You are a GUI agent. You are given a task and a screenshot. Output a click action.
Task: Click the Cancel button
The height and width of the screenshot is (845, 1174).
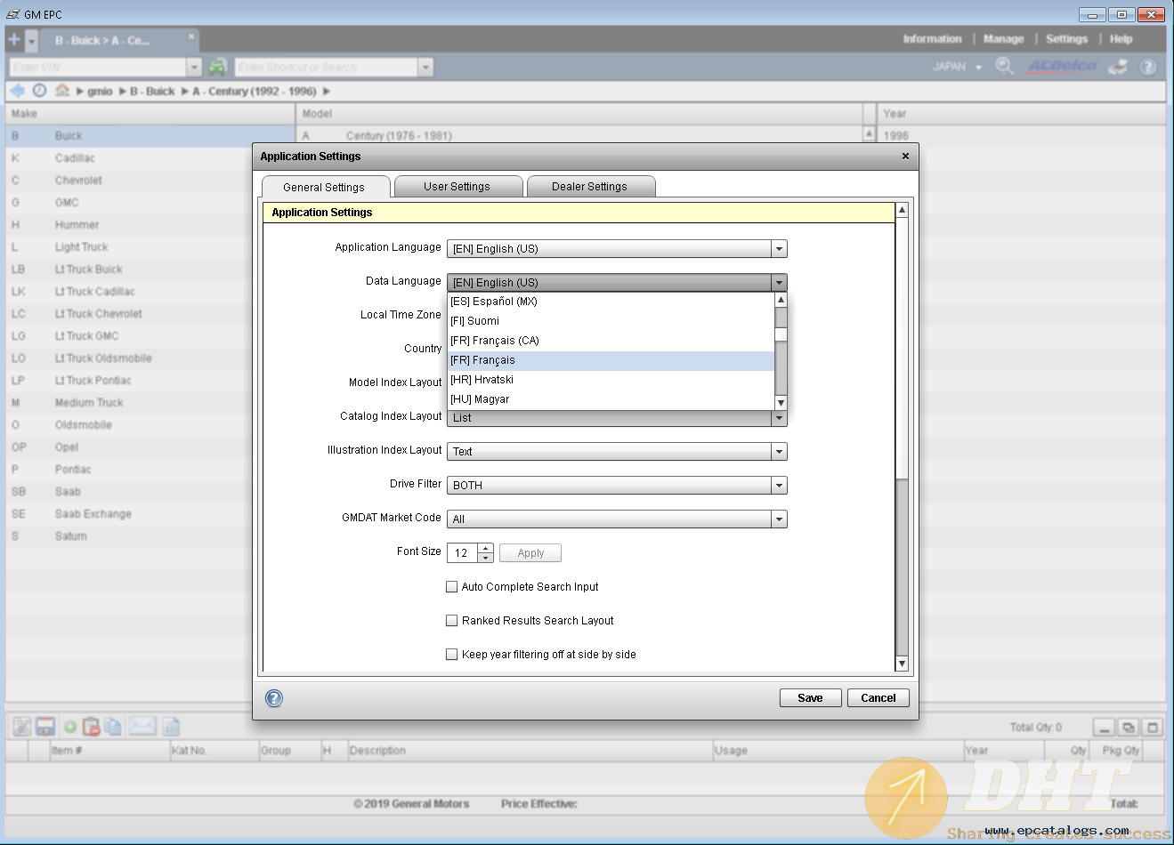click(878, 698)
